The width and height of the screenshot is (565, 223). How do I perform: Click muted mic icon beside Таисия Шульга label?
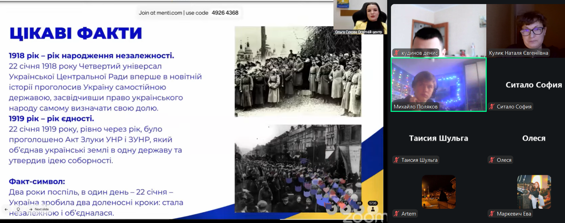tap(396, 160)
